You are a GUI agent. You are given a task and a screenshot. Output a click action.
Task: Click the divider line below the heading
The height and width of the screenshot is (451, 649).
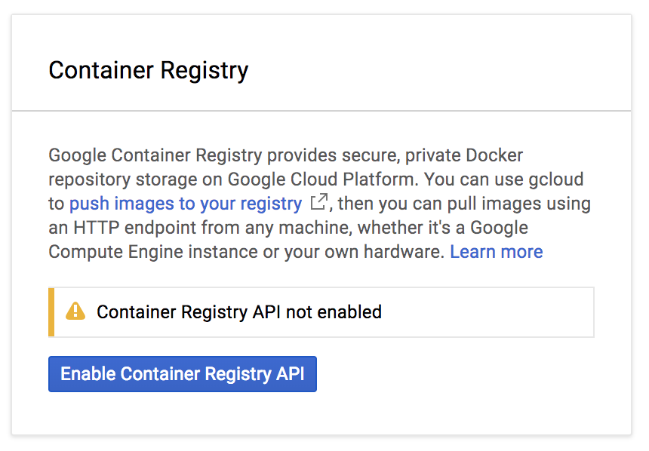[x=321, y=111]
